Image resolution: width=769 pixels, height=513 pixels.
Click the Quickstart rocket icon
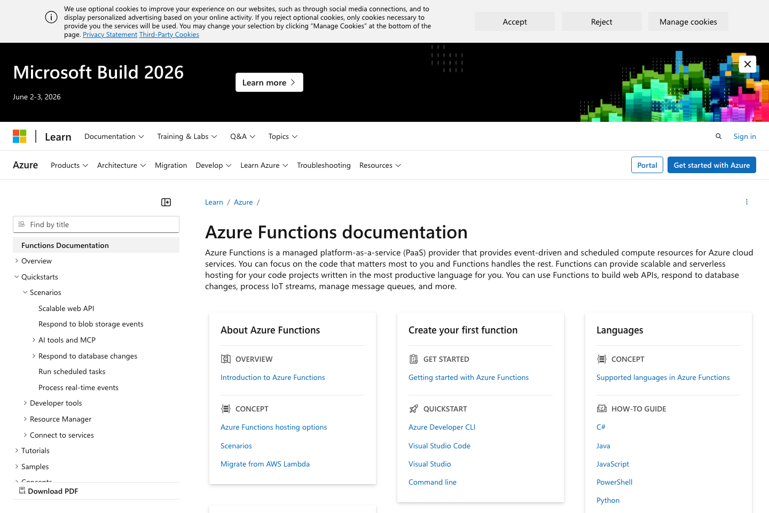coord(413,408)
